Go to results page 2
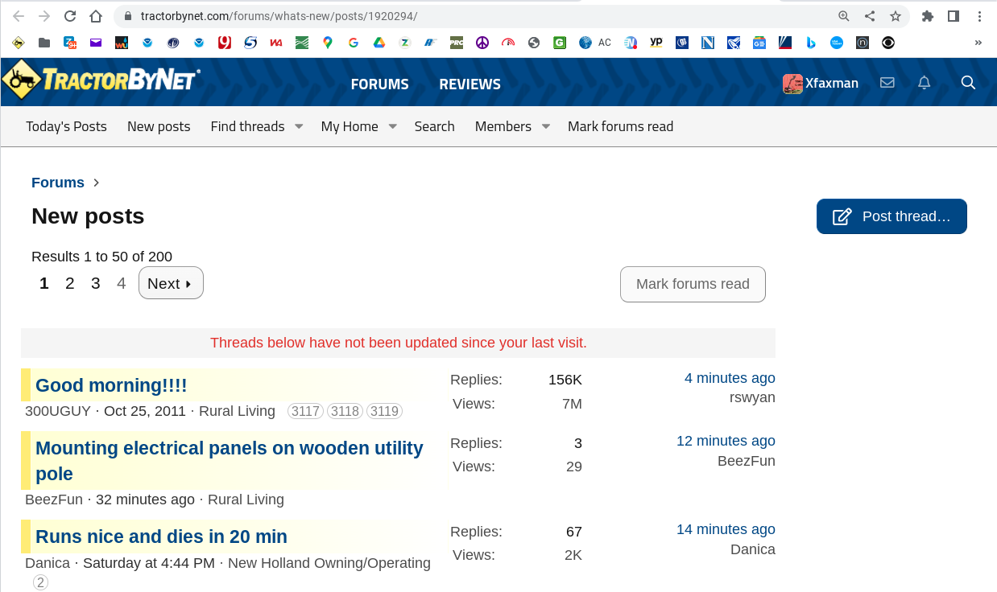This screenshot has height=592, width=997. point(70,283)
